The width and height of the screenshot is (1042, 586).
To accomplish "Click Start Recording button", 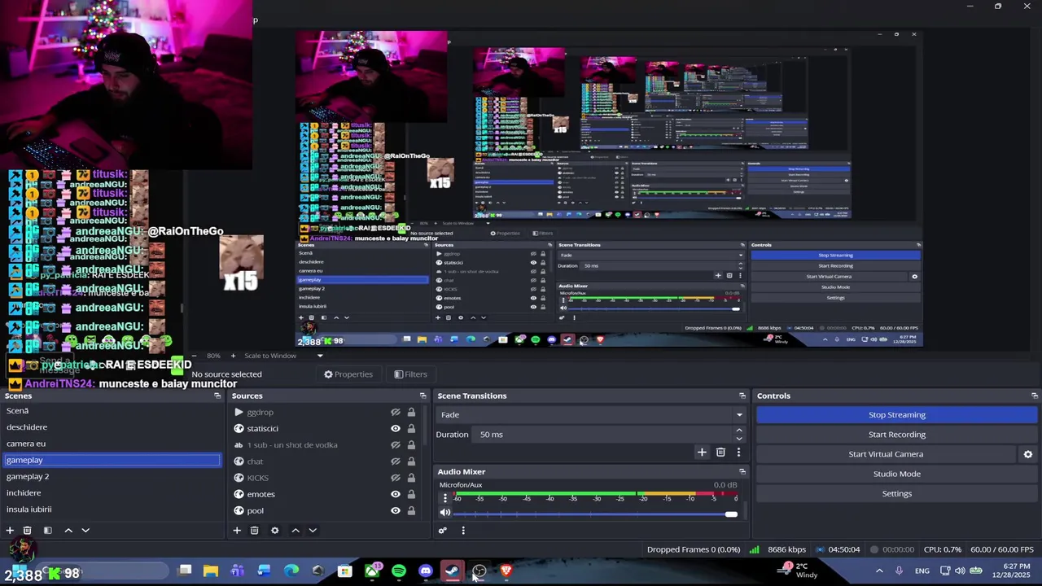I will click(896, 435).
